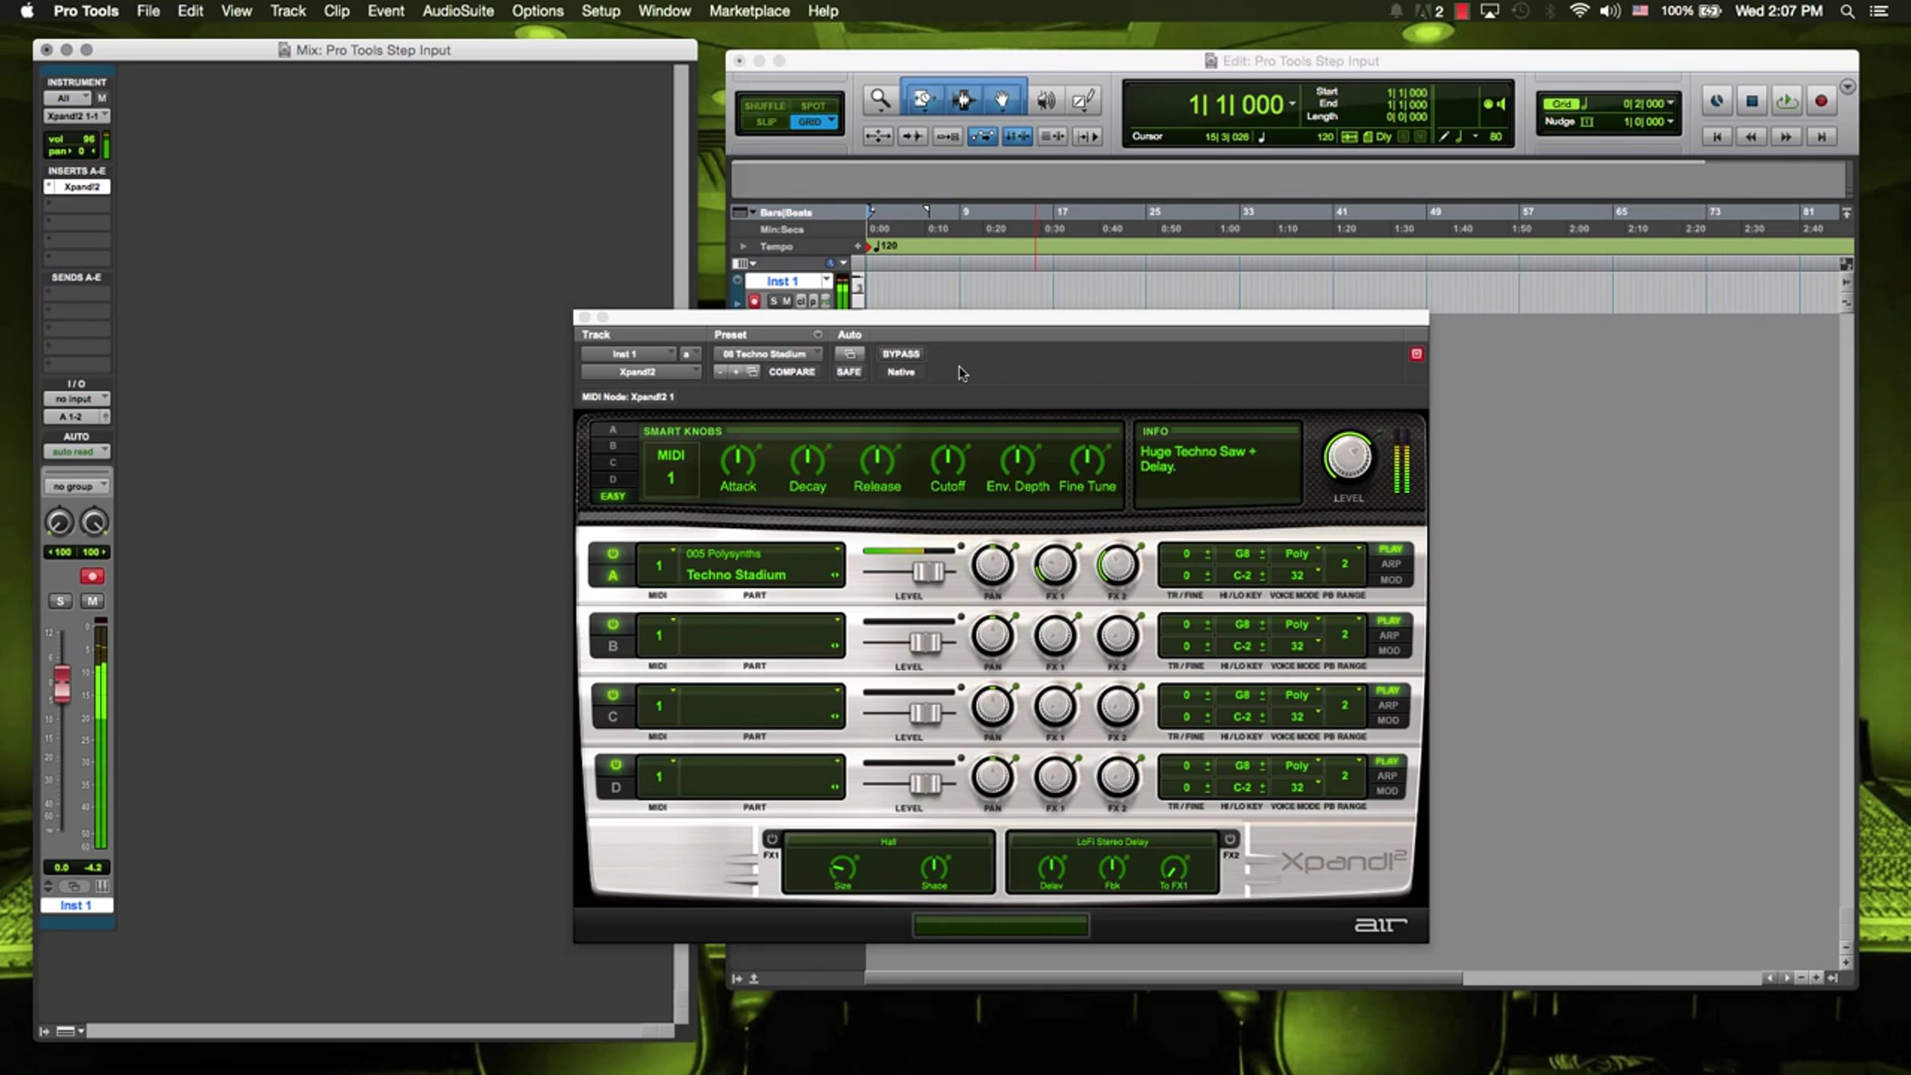Select the Grabber hand tool
Screen dimensions: 1911x1075
point(1002,100)
